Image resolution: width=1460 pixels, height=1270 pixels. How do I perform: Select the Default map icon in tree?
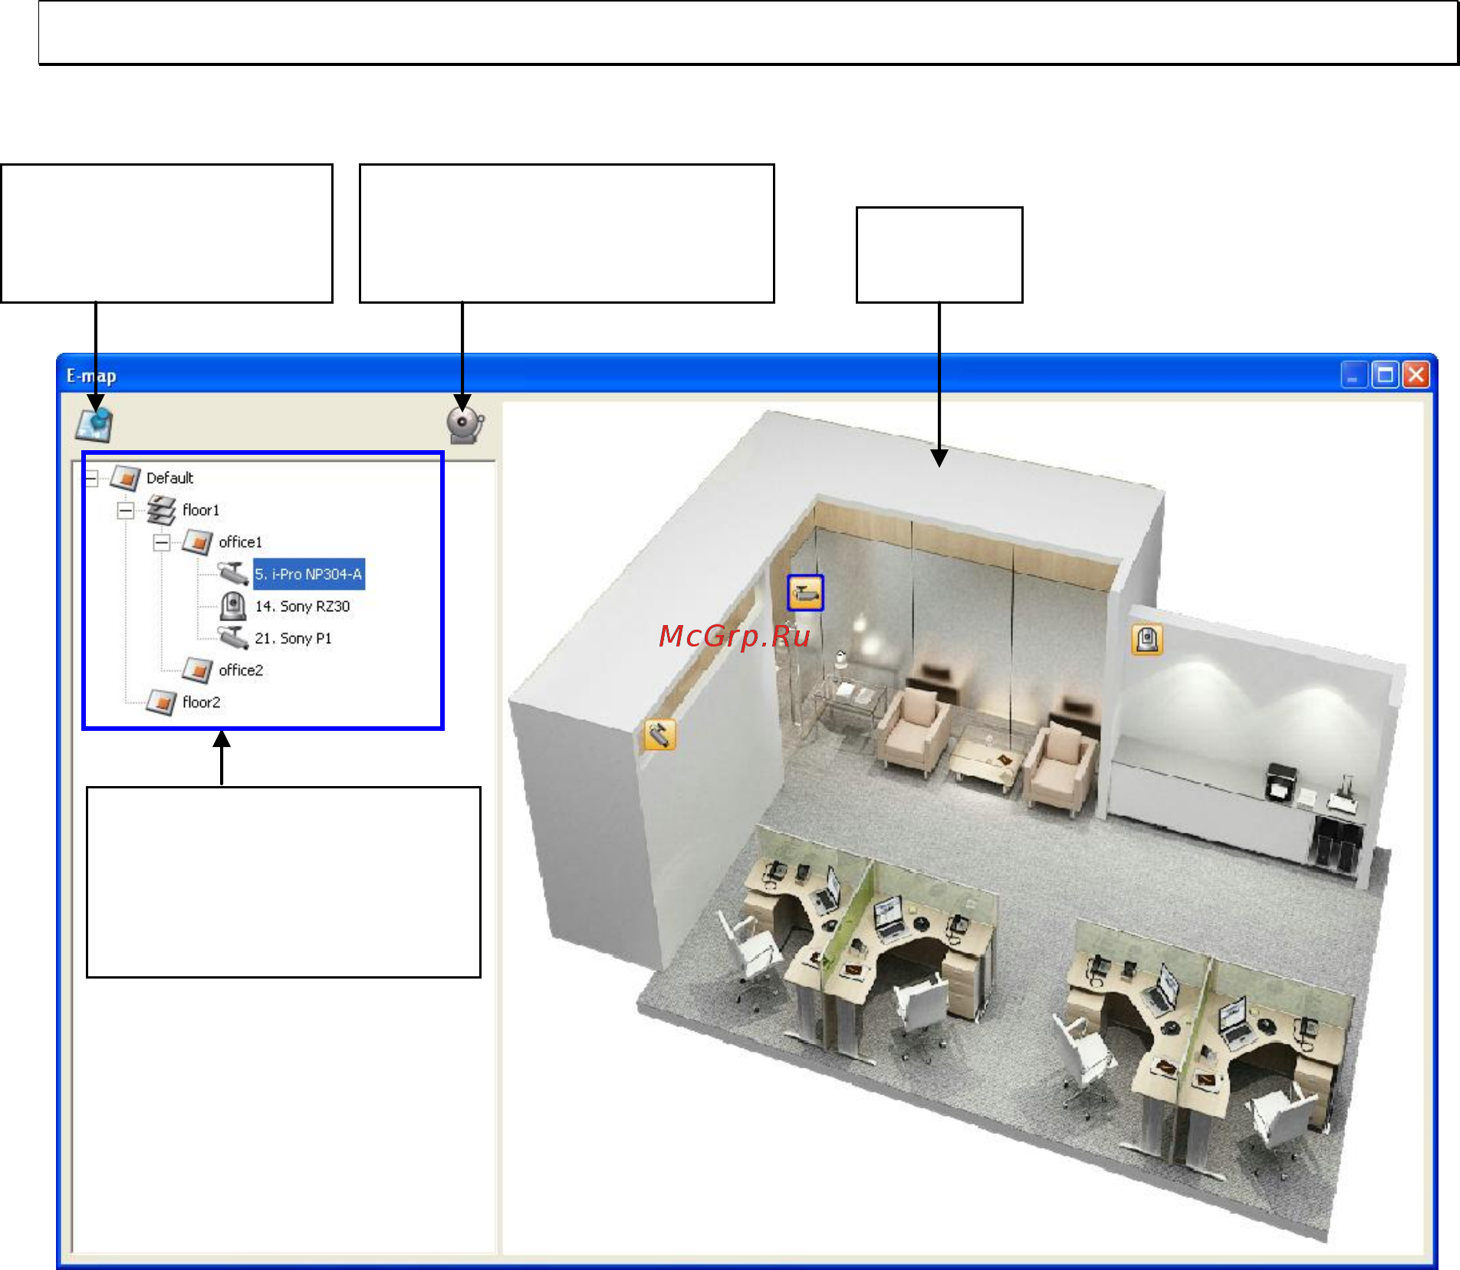(126, 478)
